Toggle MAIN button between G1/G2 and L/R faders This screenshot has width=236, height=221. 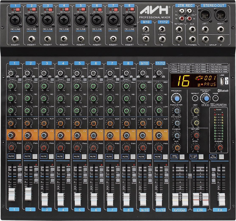point(190,175)
